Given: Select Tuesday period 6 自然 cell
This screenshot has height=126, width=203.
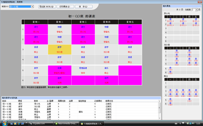Looking at the screenshot, I should click(60, 80).
